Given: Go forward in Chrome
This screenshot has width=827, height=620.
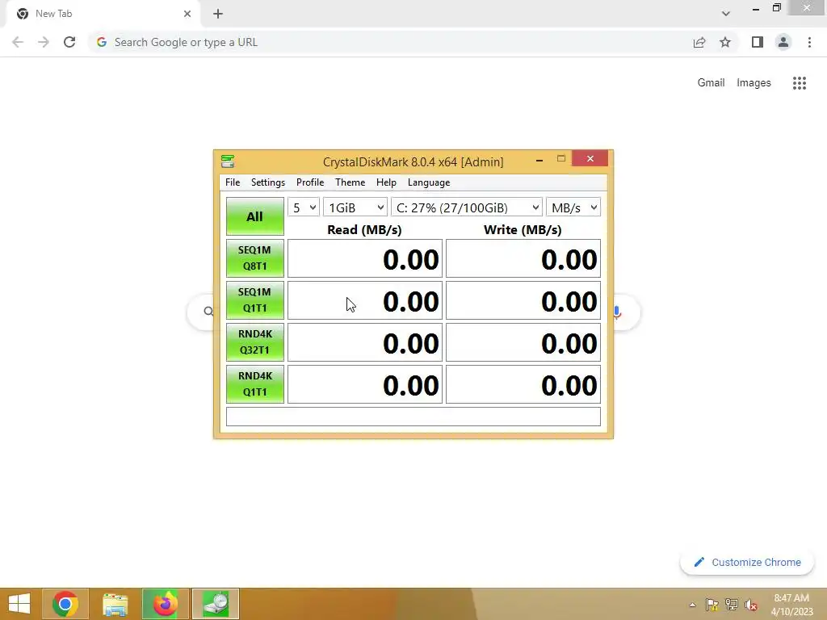Looking at the screenshot, I should click(x=44, y=42).
